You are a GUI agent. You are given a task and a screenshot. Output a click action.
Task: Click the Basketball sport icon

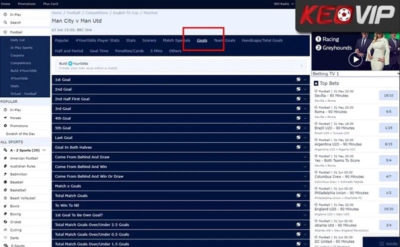click(5, 190)
